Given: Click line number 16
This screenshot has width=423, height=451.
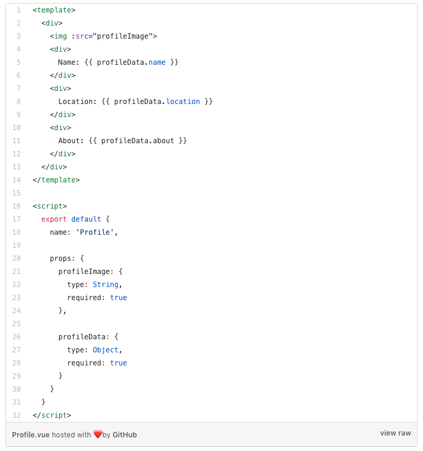Looking at the screenshot, I should 17,206.
